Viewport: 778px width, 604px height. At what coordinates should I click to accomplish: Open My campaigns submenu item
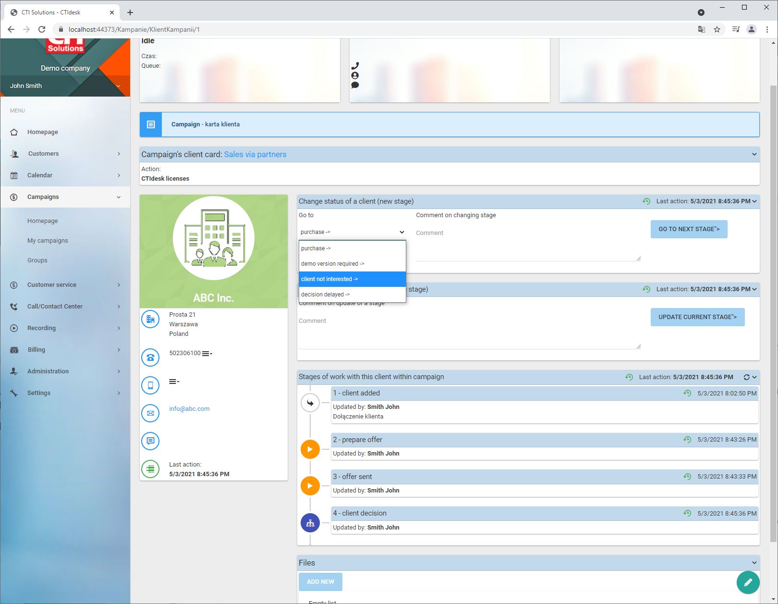tap(48, 241)
